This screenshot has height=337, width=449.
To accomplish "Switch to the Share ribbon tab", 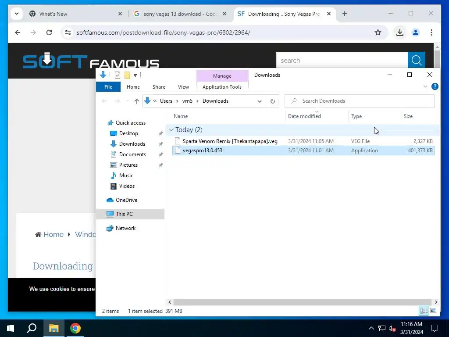I will pos(159,87).
